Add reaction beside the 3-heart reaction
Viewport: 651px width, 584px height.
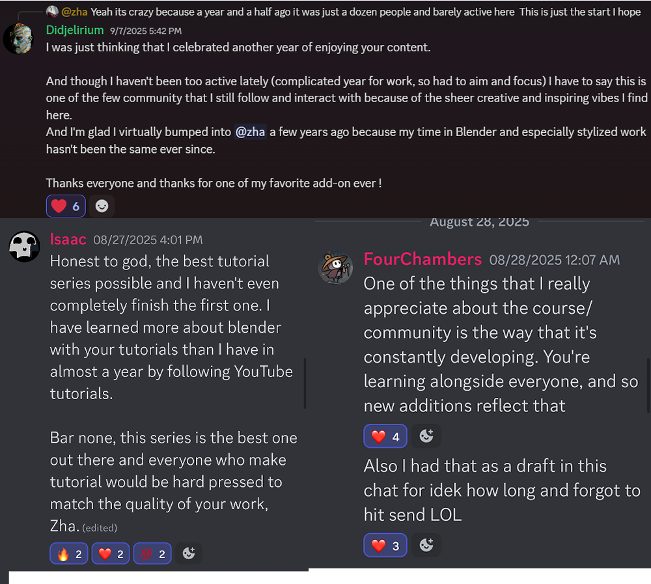426,546
